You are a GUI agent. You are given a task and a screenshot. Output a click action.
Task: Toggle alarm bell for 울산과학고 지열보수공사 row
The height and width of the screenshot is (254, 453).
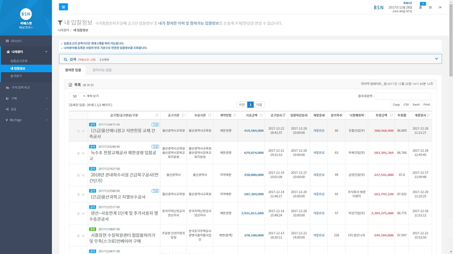pos(78,195)
